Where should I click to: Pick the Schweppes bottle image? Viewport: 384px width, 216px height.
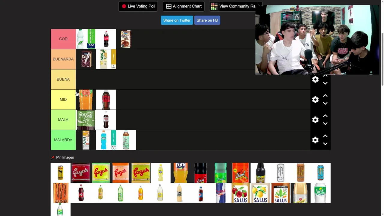pos(301,193)
